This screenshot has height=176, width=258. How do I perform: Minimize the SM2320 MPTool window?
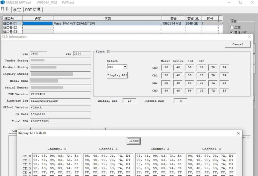click(x=226, y=3)
